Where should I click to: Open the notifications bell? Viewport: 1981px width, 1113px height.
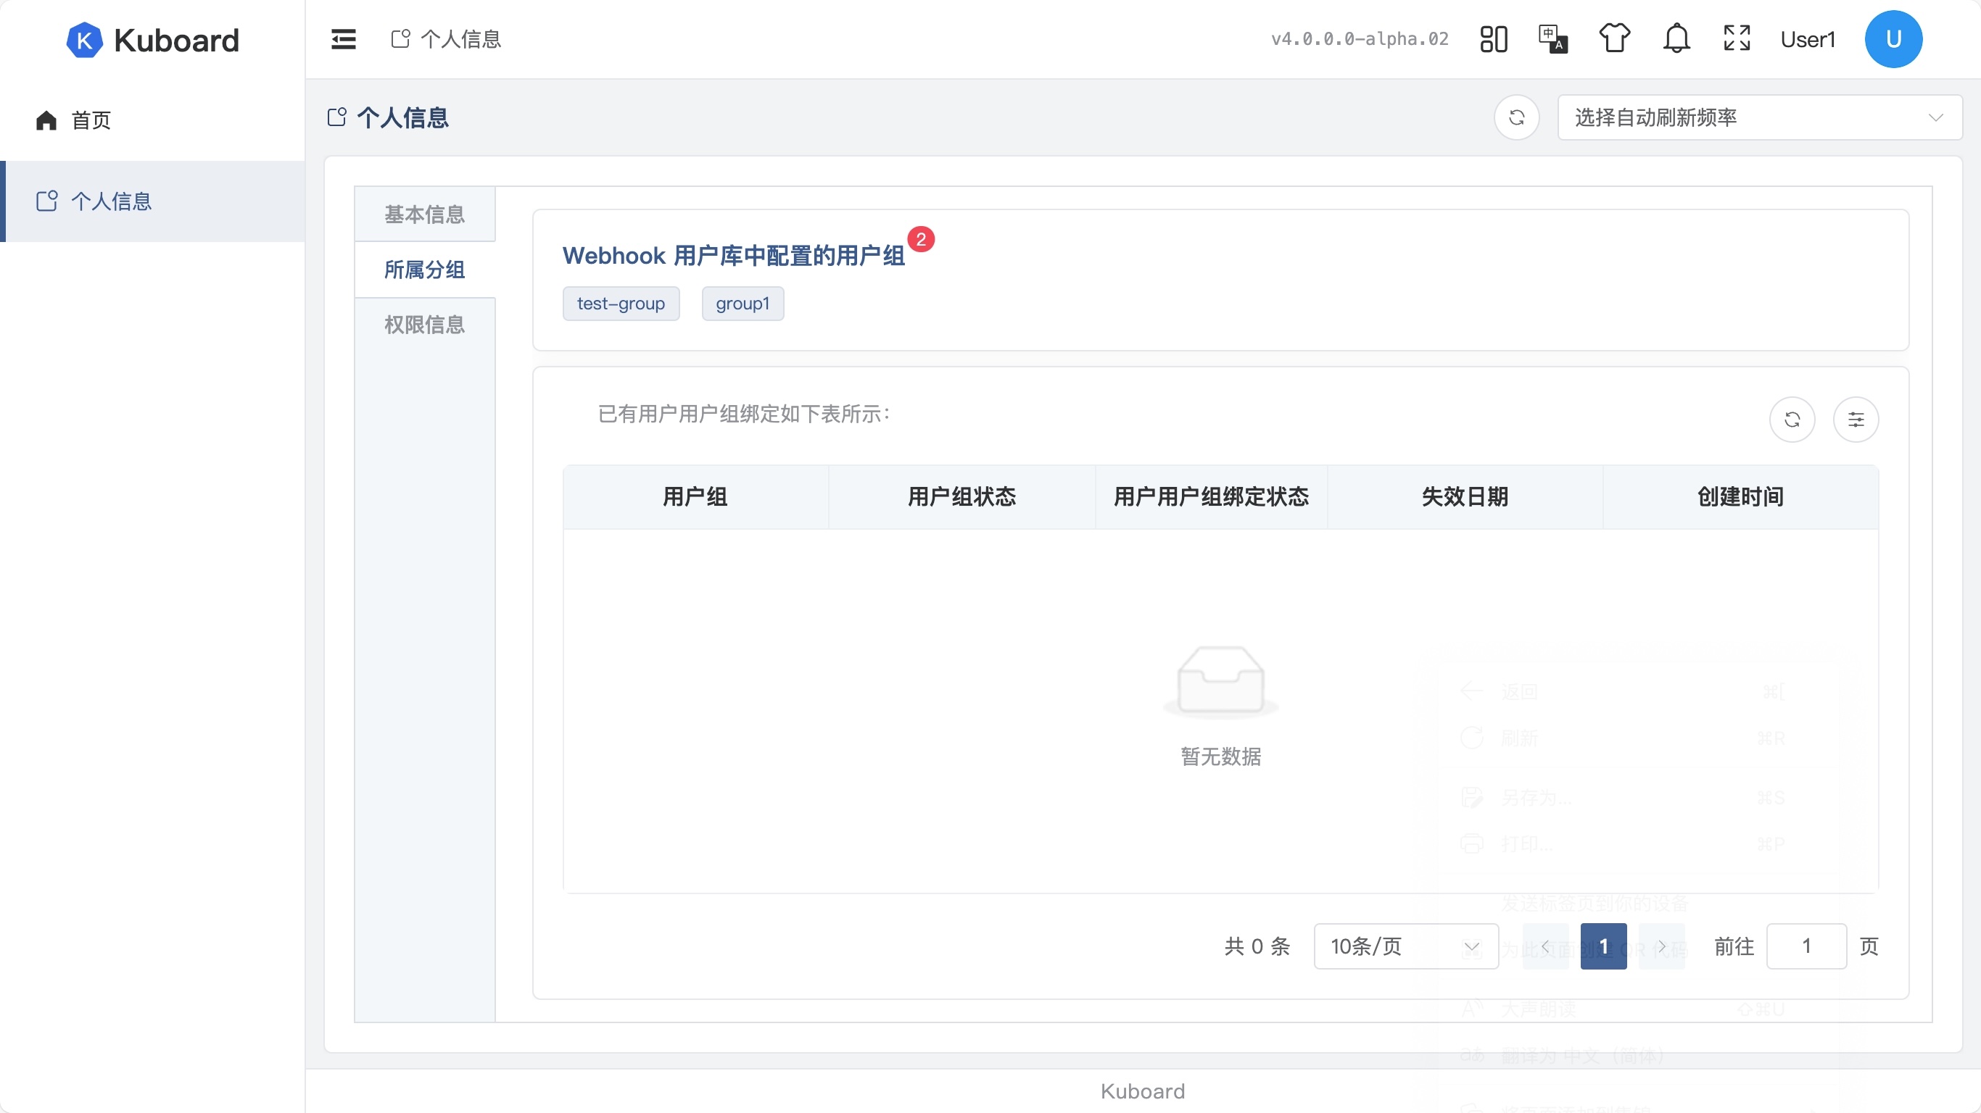[1676, 38]
